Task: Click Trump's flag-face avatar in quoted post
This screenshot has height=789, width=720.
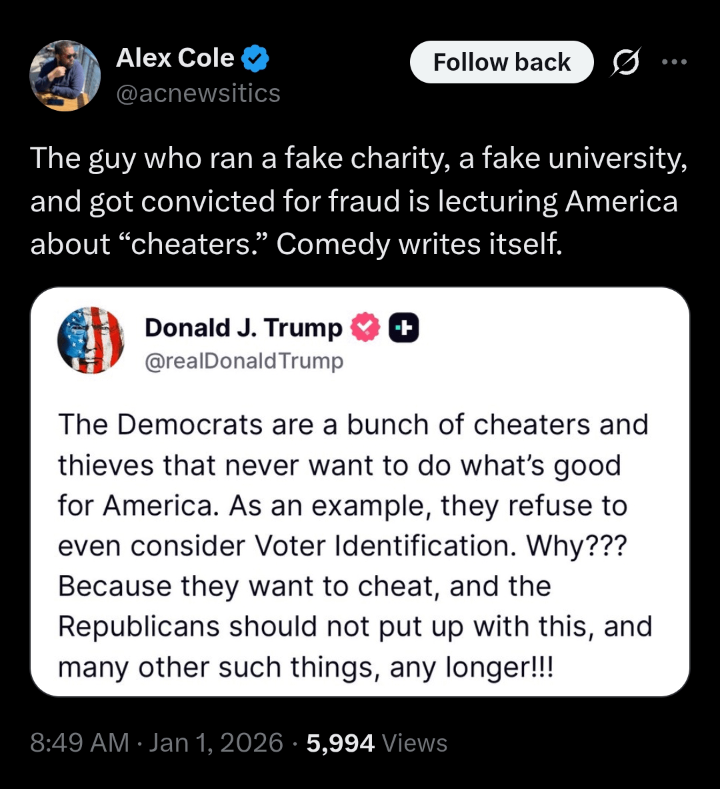Action: [x=91, y=339]
